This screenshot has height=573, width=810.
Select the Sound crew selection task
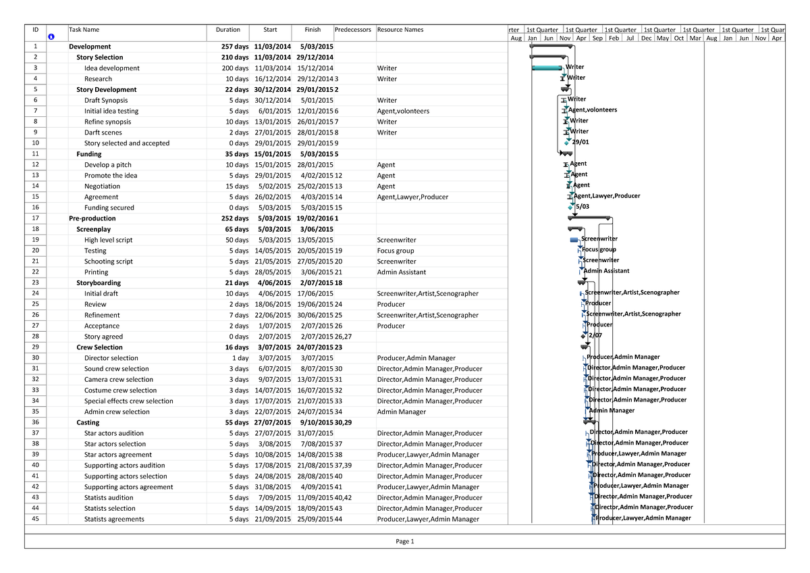tap(117, 369)
